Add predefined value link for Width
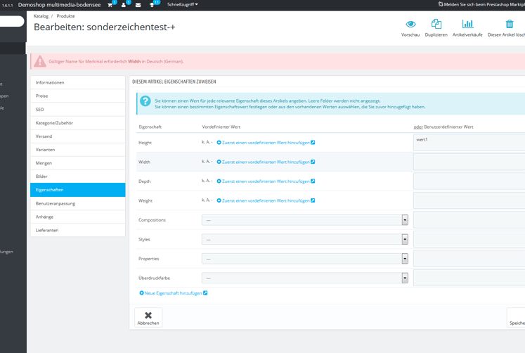The height and width of the screenshot is (353, 525). pyautogui.click(x=266, y=162)
